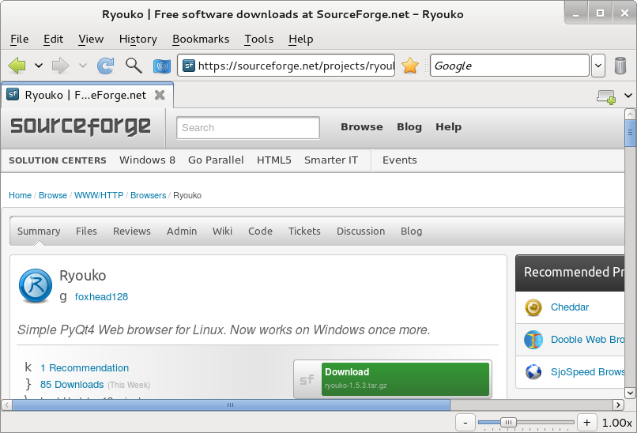This screenshot has width=637, height=433.
Task: Open the Tools menu
Action: click(258, 39)
